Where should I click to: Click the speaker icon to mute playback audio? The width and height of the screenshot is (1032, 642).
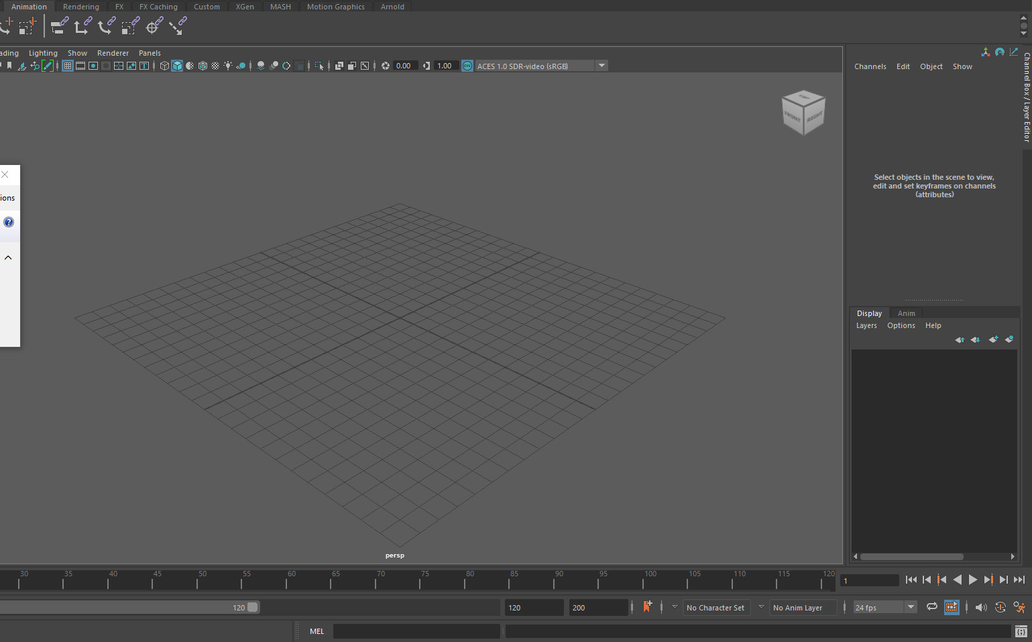point(981,606)
